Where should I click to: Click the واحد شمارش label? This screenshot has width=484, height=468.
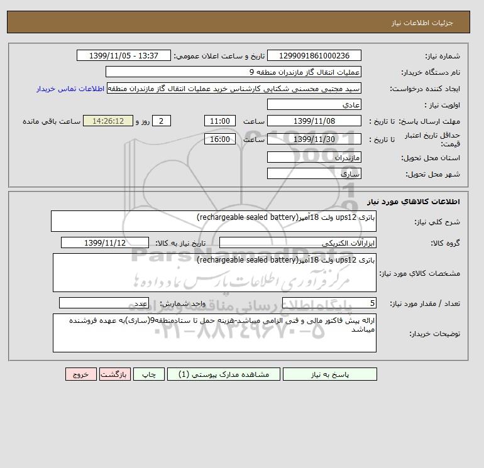click(x=182, y=303)
